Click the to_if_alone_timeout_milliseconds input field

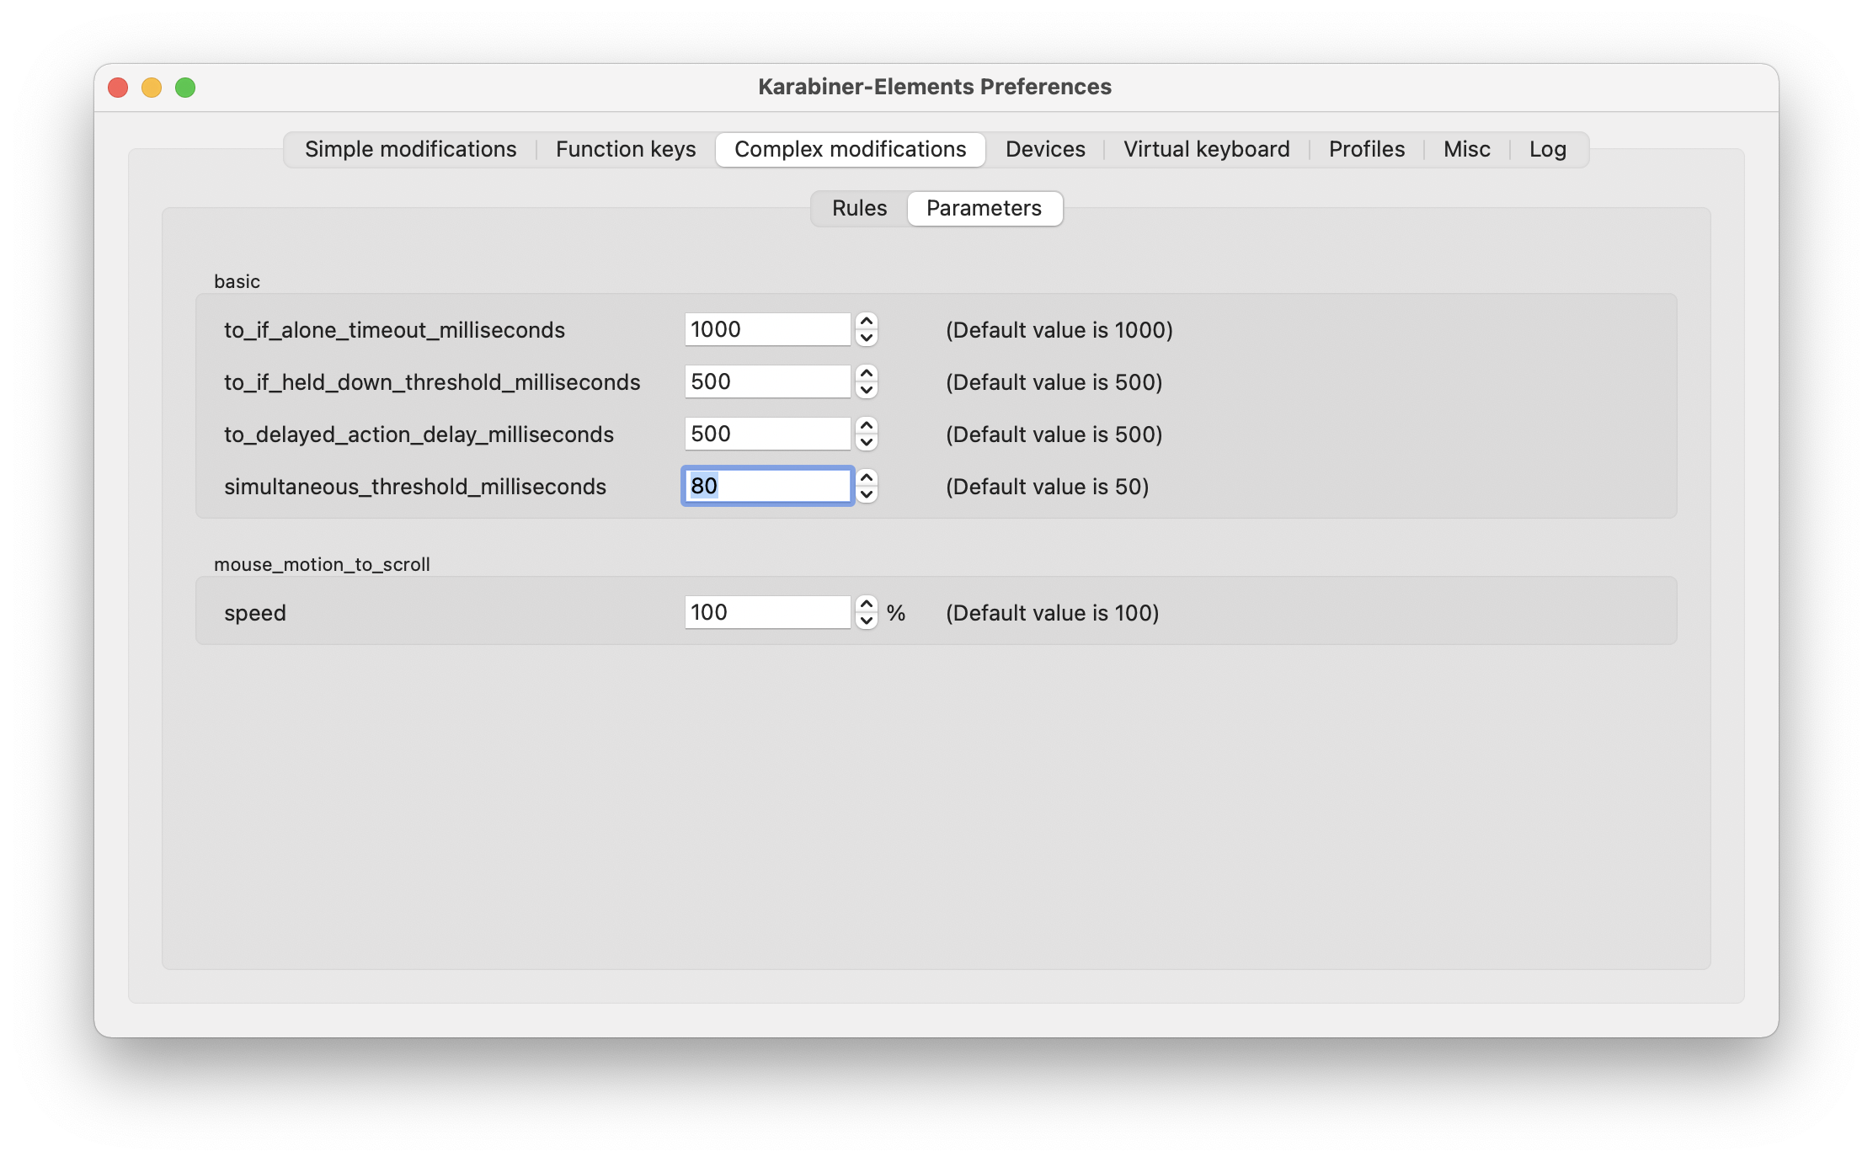766,329
